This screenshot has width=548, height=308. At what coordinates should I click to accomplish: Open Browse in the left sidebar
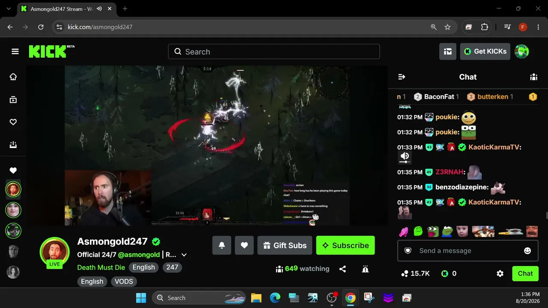(13, 100)
